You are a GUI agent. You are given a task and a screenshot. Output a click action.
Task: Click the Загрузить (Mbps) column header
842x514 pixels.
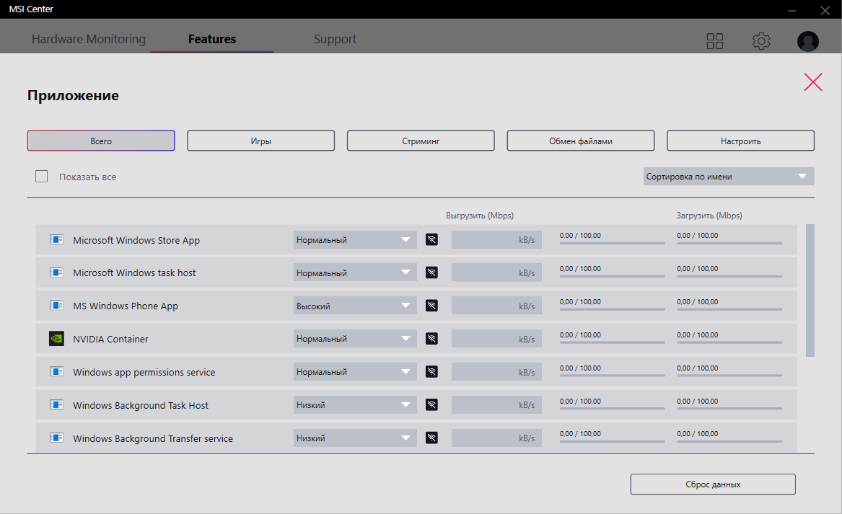pos(709,215)
